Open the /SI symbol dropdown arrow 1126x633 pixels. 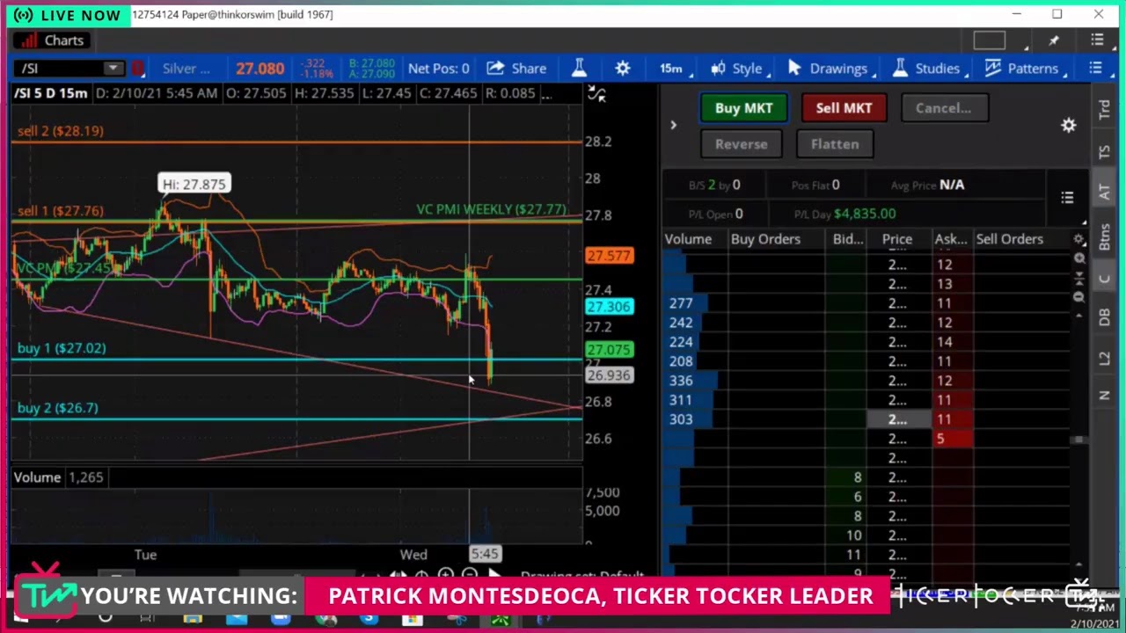click(x=113, y=69)
